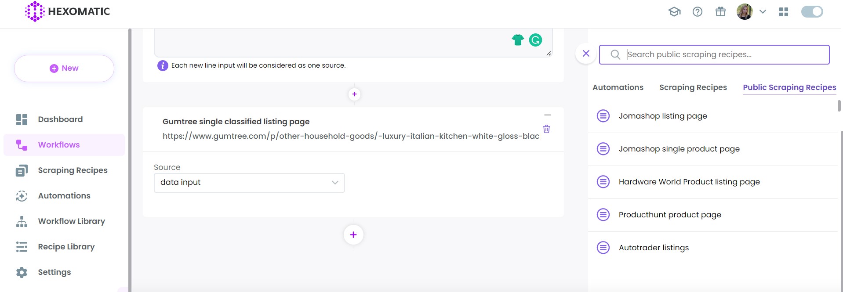Collapse the Gumtree listing page step
843x292 pixels.
point(547,115)
